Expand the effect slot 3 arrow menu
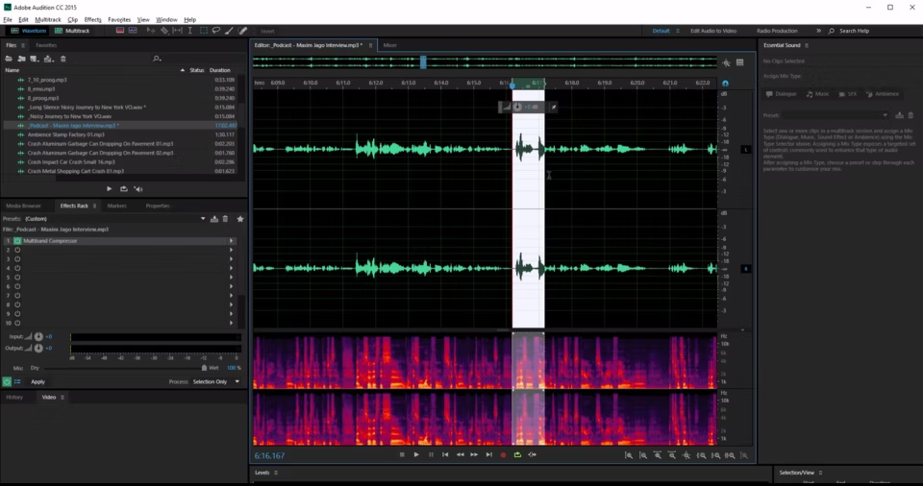923x486 pixels. pyautogui.click(x=231, y=259)
